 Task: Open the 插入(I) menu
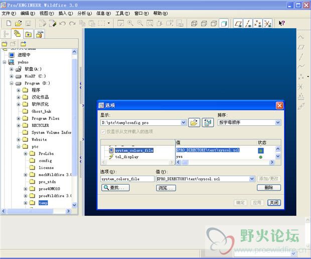coord(66,14)
